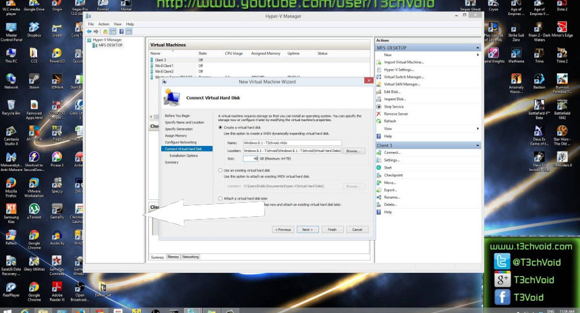Click Finish in the wizard

332,230
